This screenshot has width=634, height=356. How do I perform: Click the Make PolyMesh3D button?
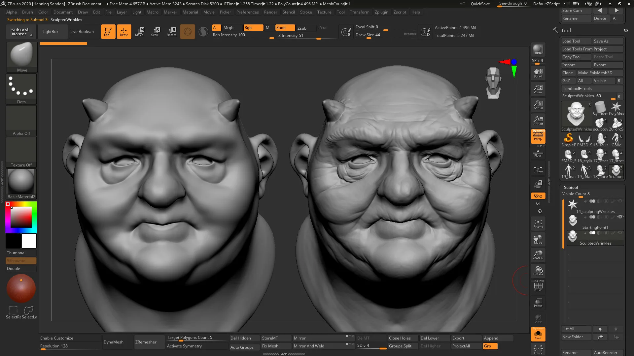(x=600, y=73)
